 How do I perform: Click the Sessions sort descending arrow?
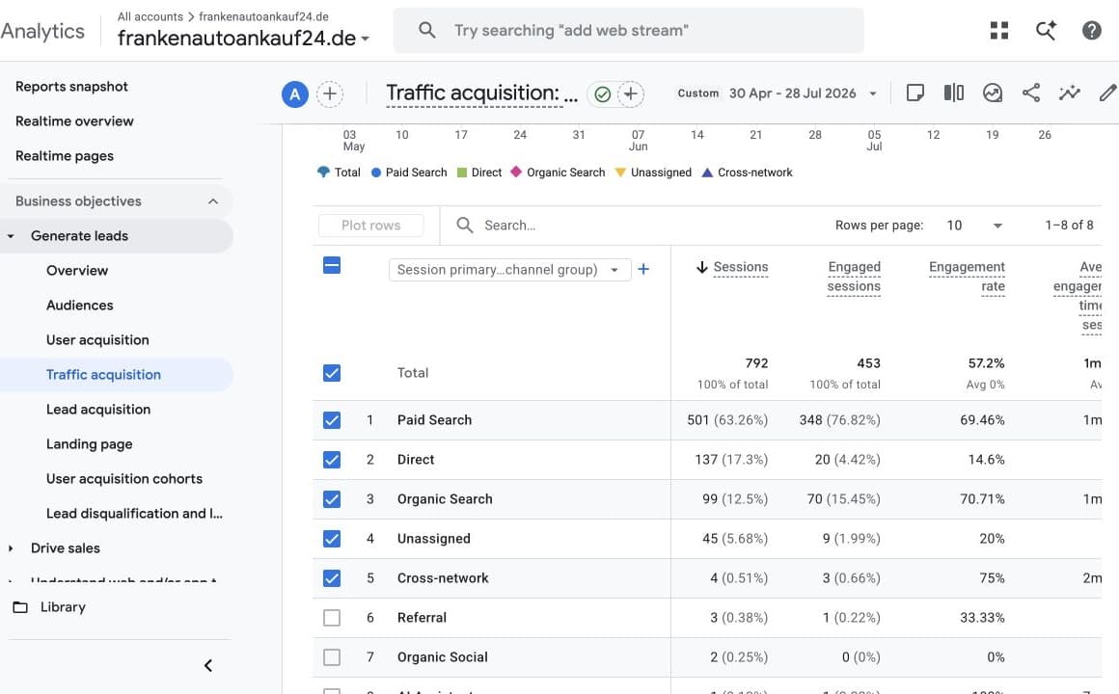click(x=701, y=267)
